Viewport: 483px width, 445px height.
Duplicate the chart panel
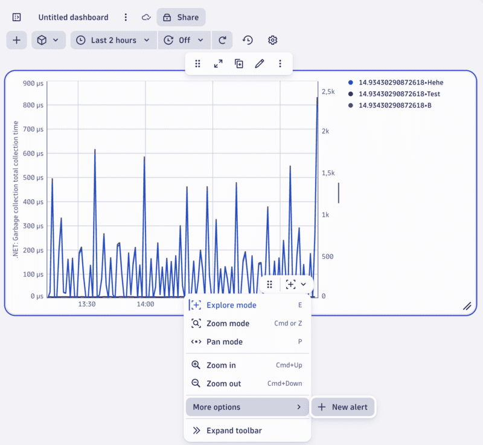click(238, 63)
